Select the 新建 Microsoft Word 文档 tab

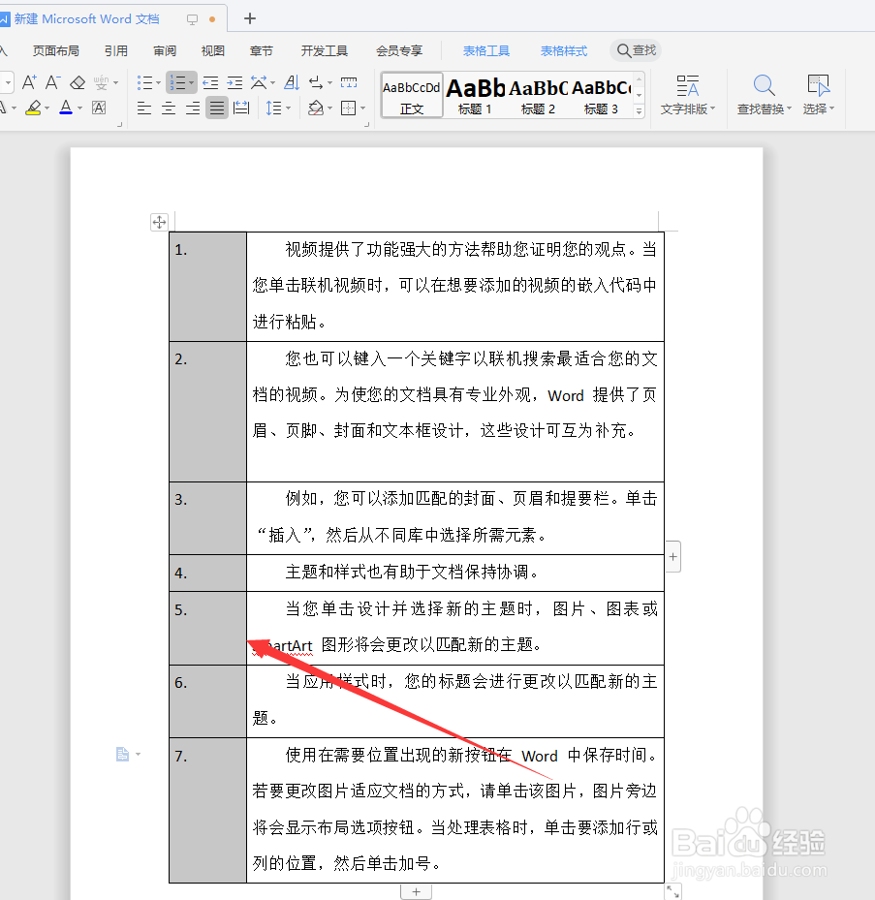(86, 19)
